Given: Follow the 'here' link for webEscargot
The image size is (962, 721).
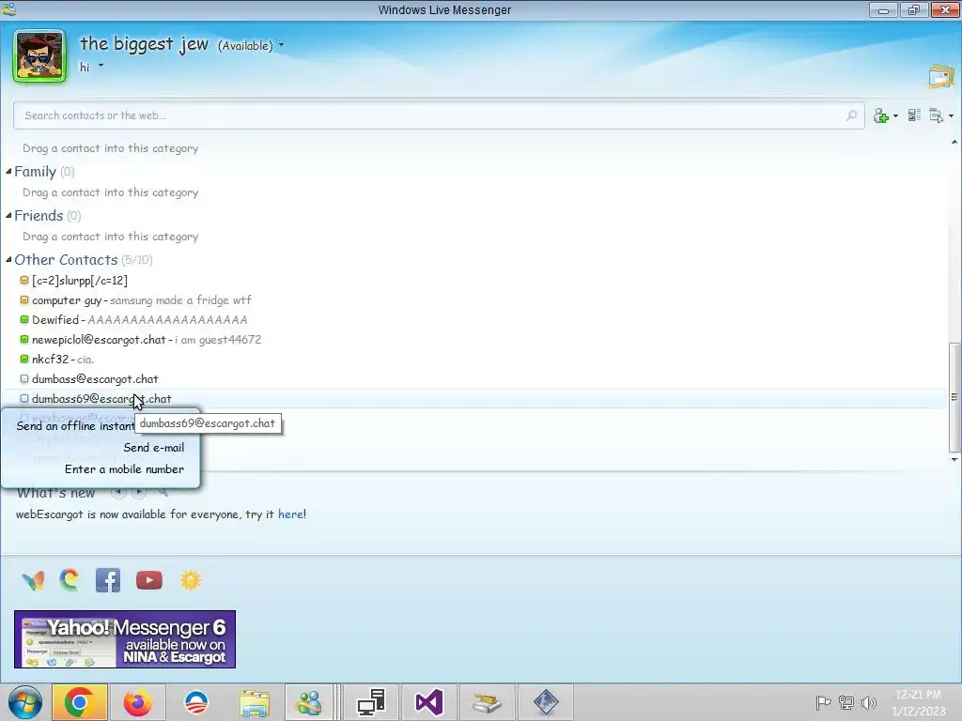Looking at the screenshot, I should click(290, 514).
